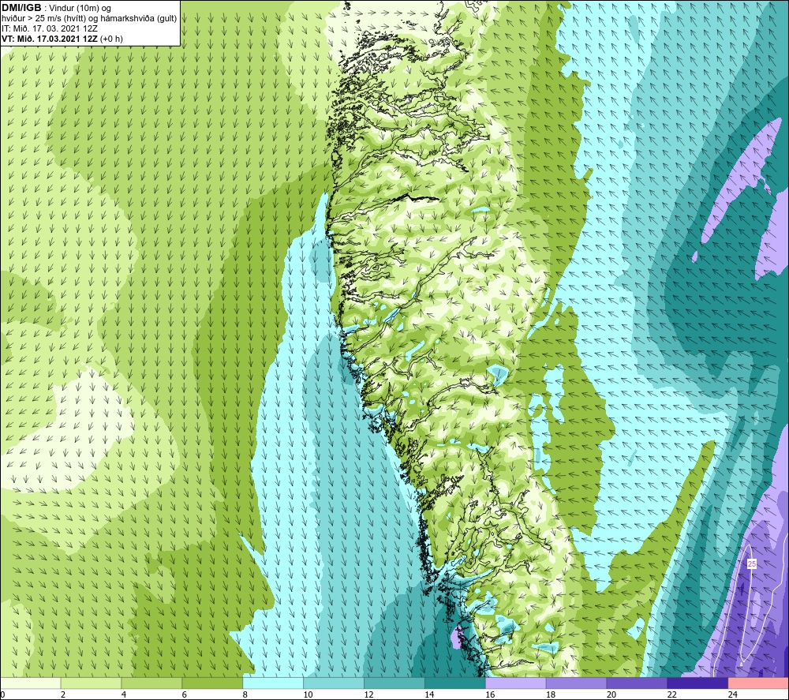This screenshot has width=789, height=700.
Task: Click the 6–8 m/s legend swatch
Action: click(212, 683)
